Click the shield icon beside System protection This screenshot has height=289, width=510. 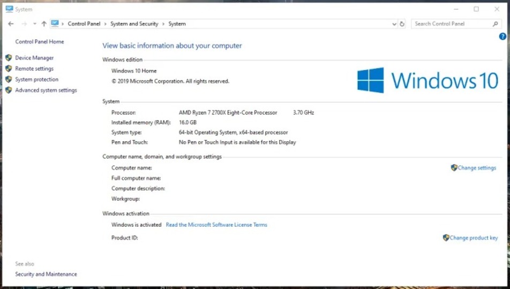(9, 79)
